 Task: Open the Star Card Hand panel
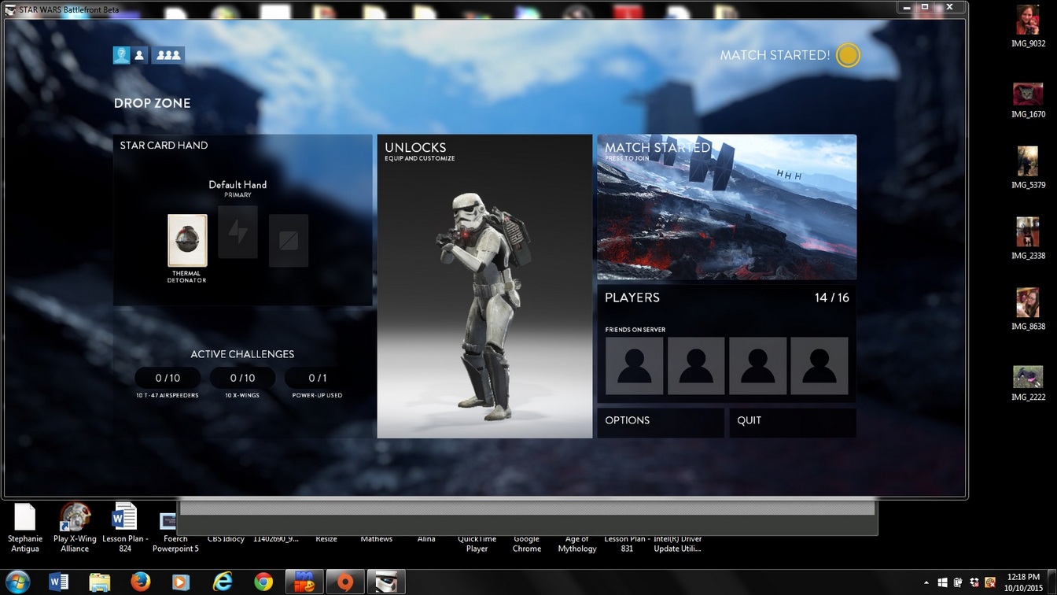242,220
